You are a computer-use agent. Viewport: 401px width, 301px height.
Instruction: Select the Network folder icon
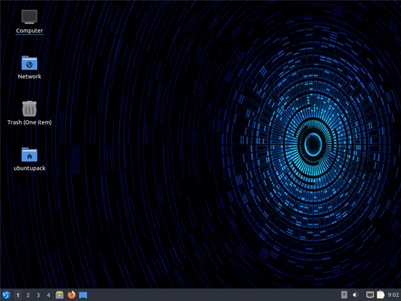[x=30, y=63]
